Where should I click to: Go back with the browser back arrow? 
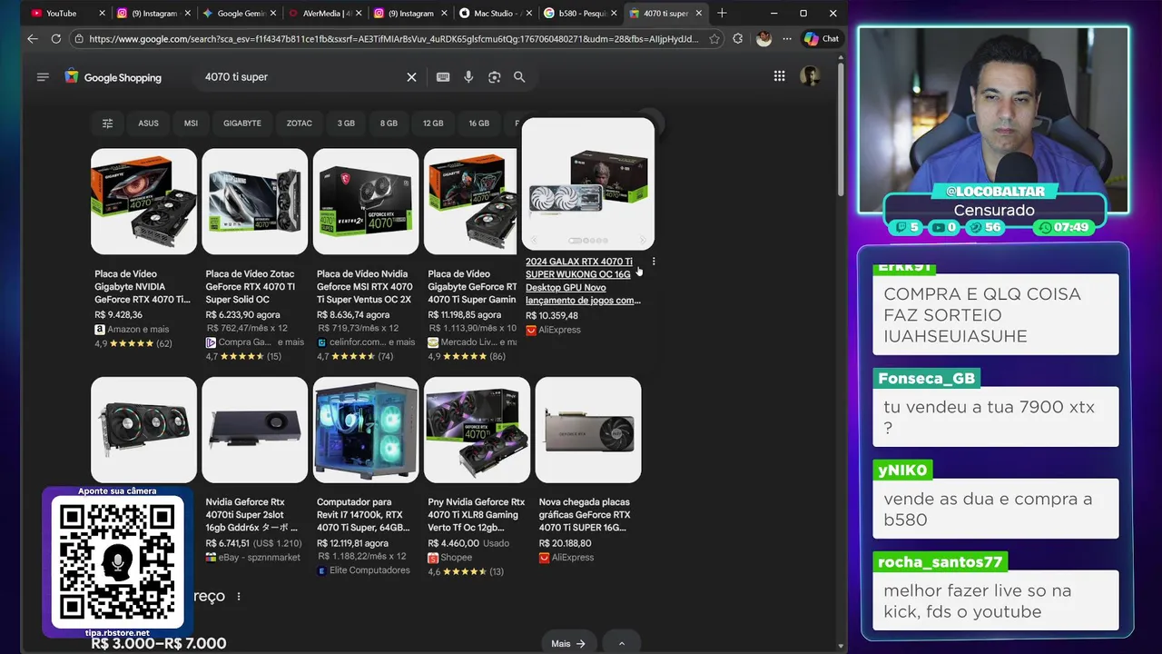click(x=33, y=39)
